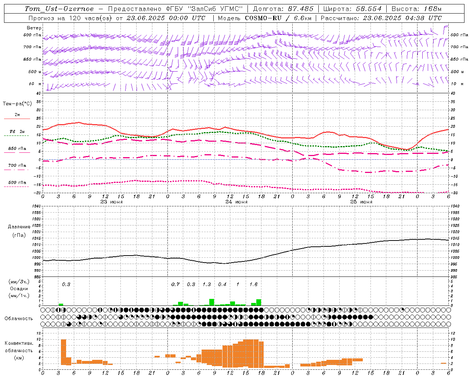Click the Рассчитано: 23.06.2025 04:38 UTC timestamp
Viewport: 470px width, 376px height.
pyautogui.click(x=381, y=18)
